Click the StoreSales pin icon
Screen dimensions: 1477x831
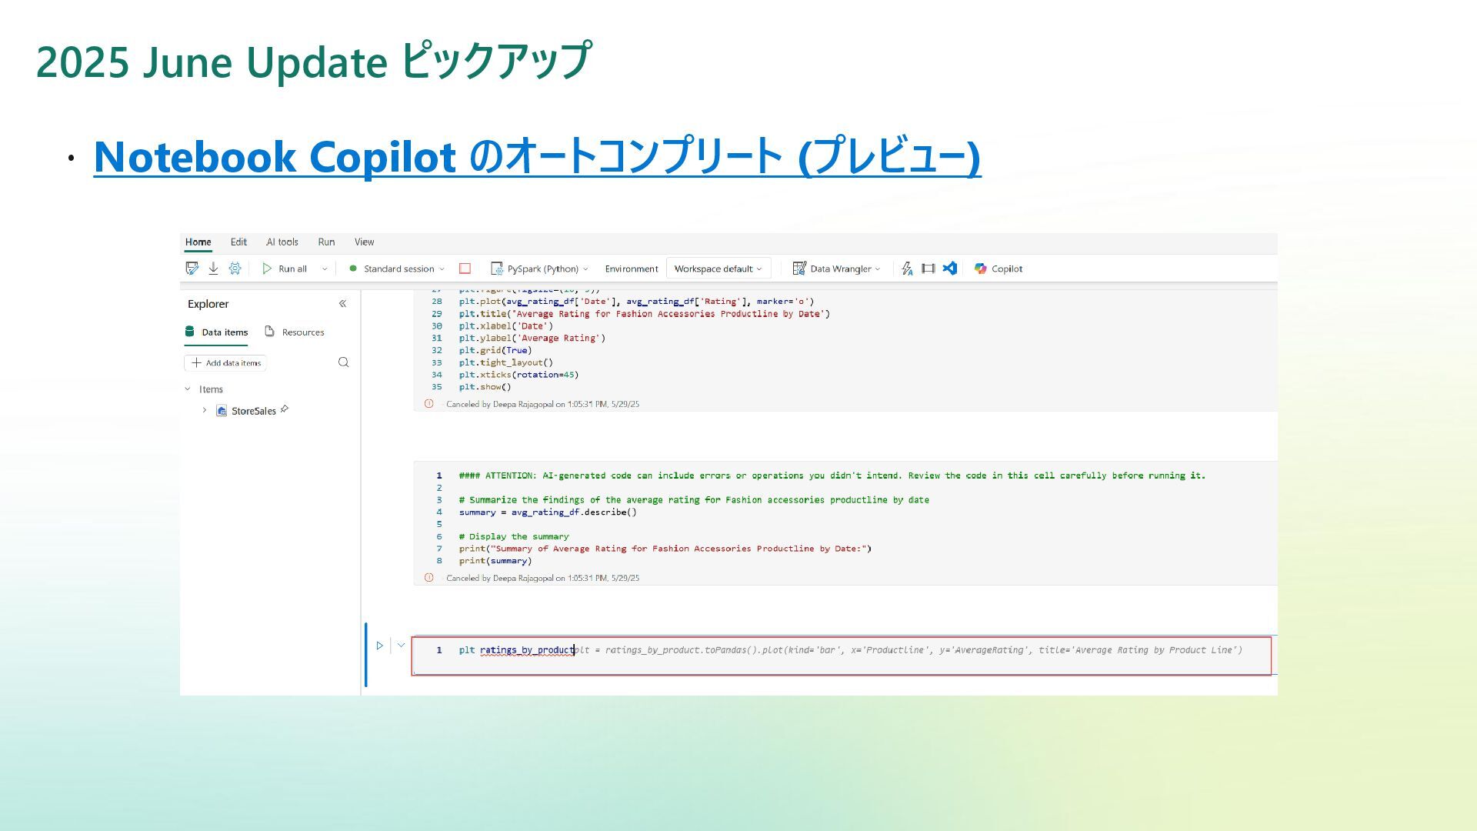[285, 409]
